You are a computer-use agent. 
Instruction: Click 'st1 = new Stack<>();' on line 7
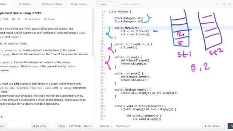(x=136, y=31)
